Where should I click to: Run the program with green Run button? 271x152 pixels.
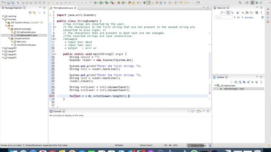tap(101, 3)
